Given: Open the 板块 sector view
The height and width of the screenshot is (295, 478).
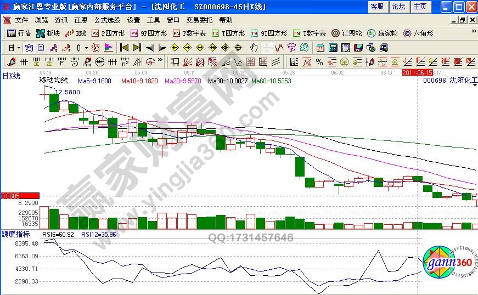Looking at the screenshot, I should [48, 33].
